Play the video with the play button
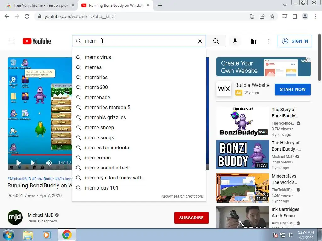The image size is (322, 241). point(19,163)
